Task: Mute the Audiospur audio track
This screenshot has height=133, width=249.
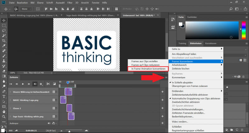Action: pos(49,123)
